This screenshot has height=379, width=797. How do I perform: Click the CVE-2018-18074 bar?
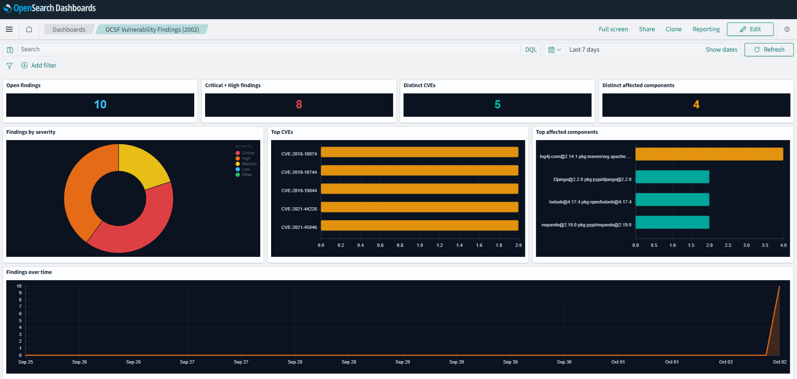pyautogui.click(x=419, y=152)
